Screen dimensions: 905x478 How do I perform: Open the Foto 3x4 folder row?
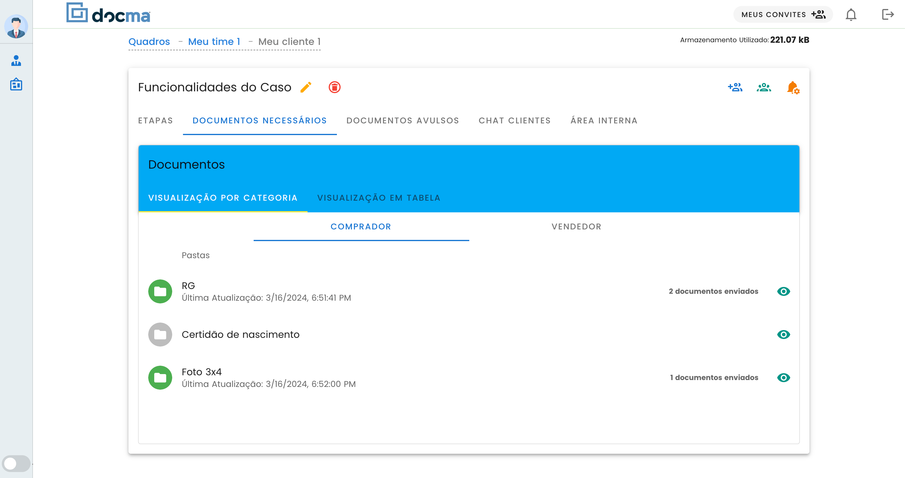469,378
